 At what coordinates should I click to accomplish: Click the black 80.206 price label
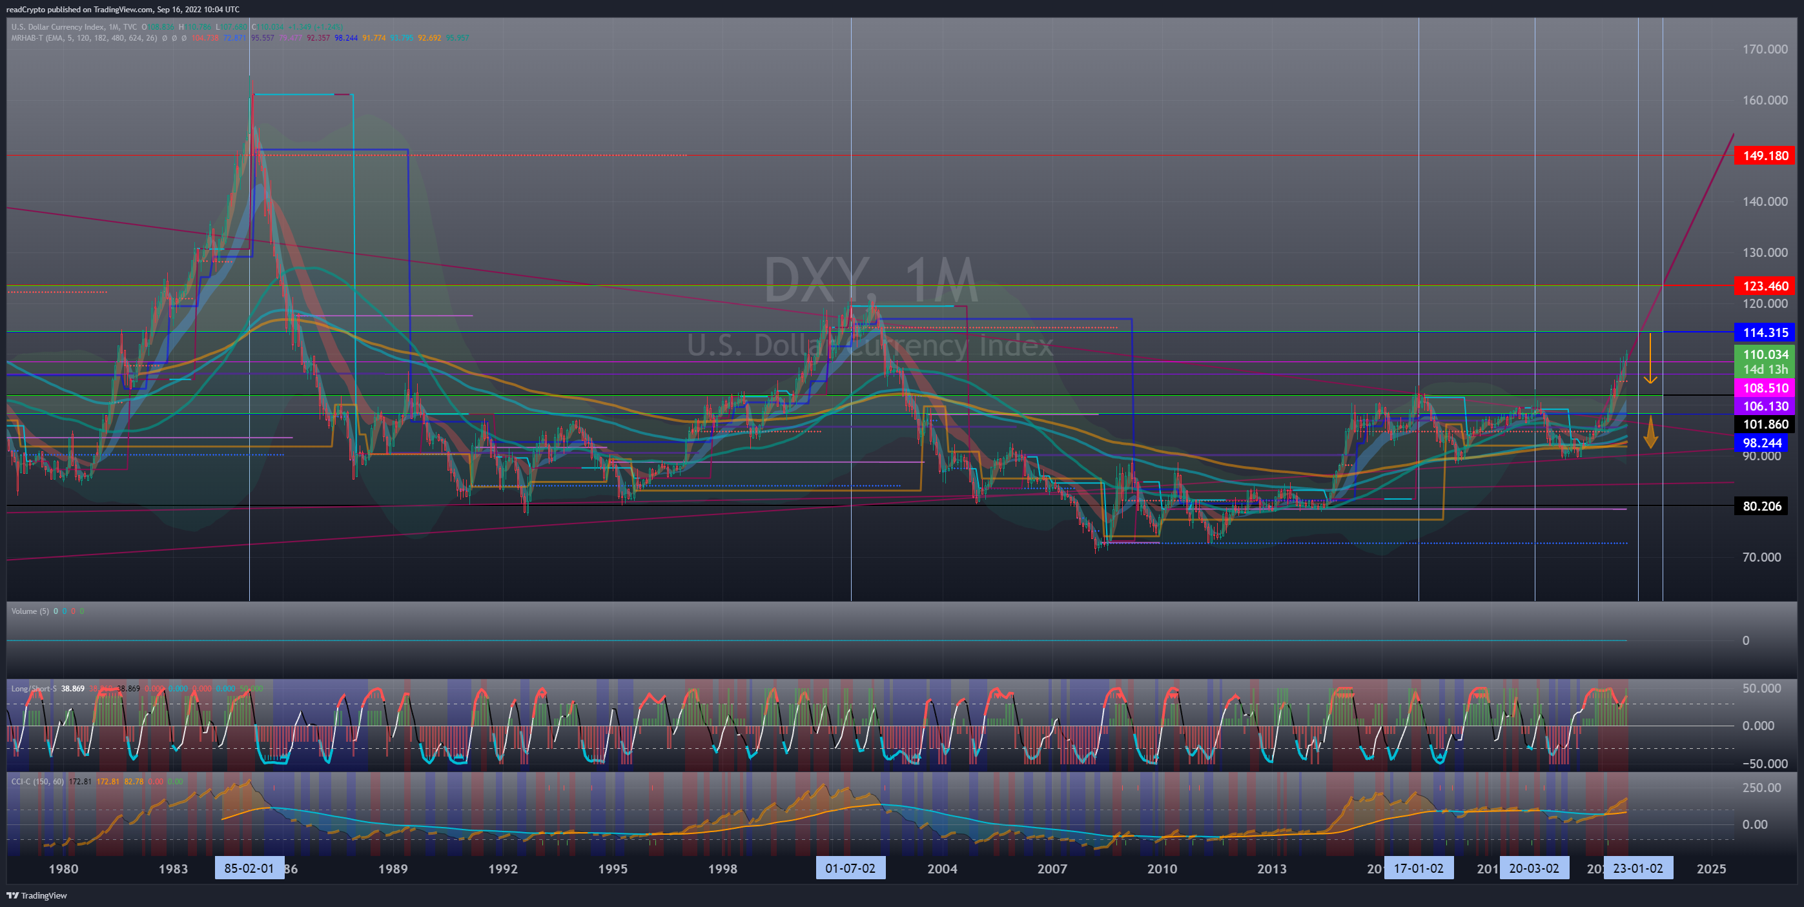1761,505
